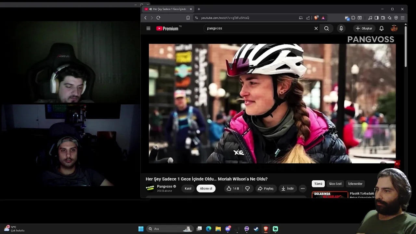Click the İndir download button
416x234 pixels.
coord(288,188)
